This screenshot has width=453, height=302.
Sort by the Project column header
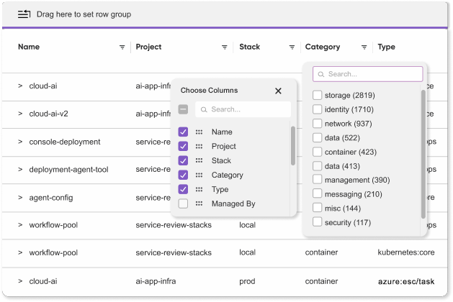(x=148, y=47)
